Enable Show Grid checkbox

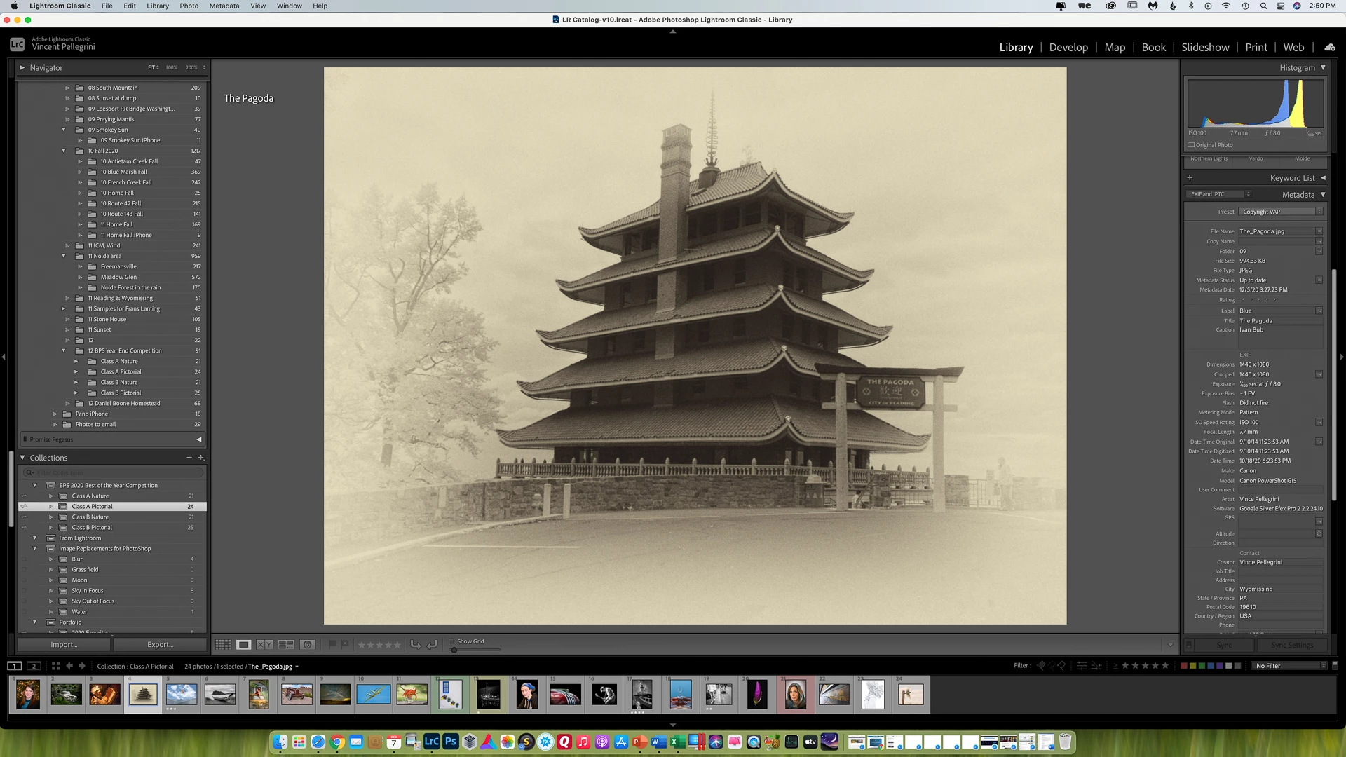tap(451, 641)
